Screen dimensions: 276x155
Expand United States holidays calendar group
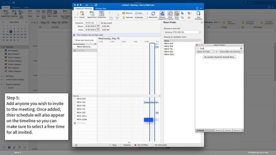2,80
